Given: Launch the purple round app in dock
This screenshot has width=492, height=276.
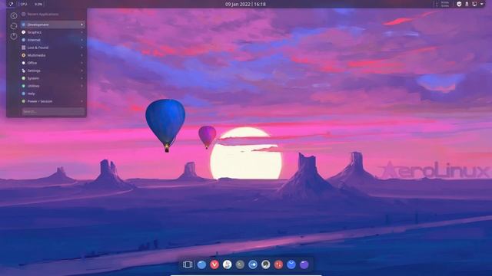Looking at the screenshot, I should coord(304,264).
